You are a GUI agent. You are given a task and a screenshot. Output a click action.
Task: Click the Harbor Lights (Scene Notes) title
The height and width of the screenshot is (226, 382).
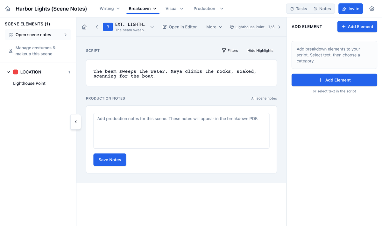[x=51, y=9]
